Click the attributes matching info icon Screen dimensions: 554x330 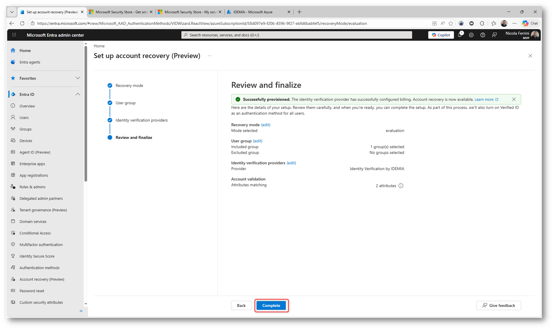[x=401, y=186]
